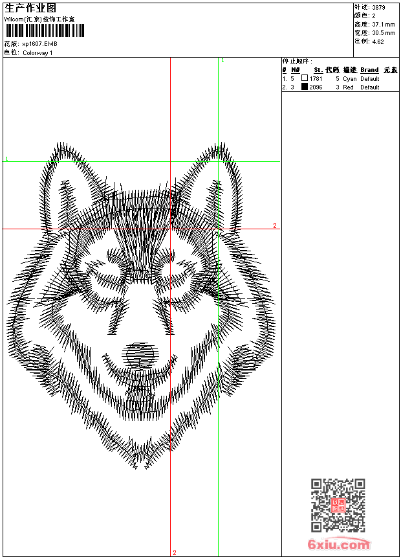Viewport: 401px width, 557px height.
Task: Click the 生产作业图 title heading
Action: click(x=30, y=8)
